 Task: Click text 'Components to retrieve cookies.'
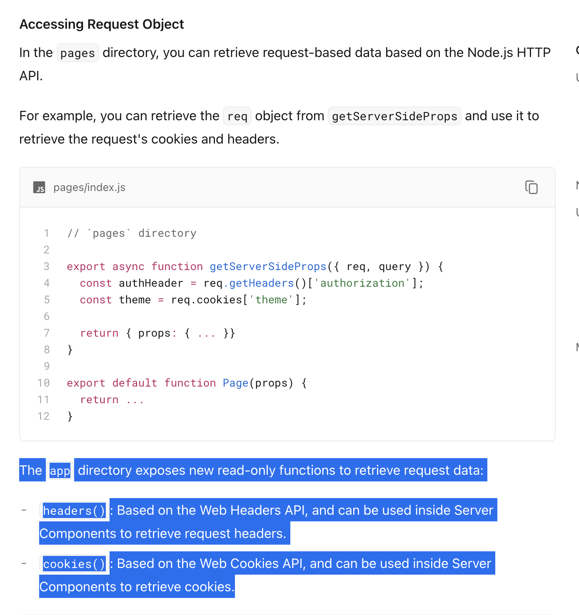coord(137,587)
